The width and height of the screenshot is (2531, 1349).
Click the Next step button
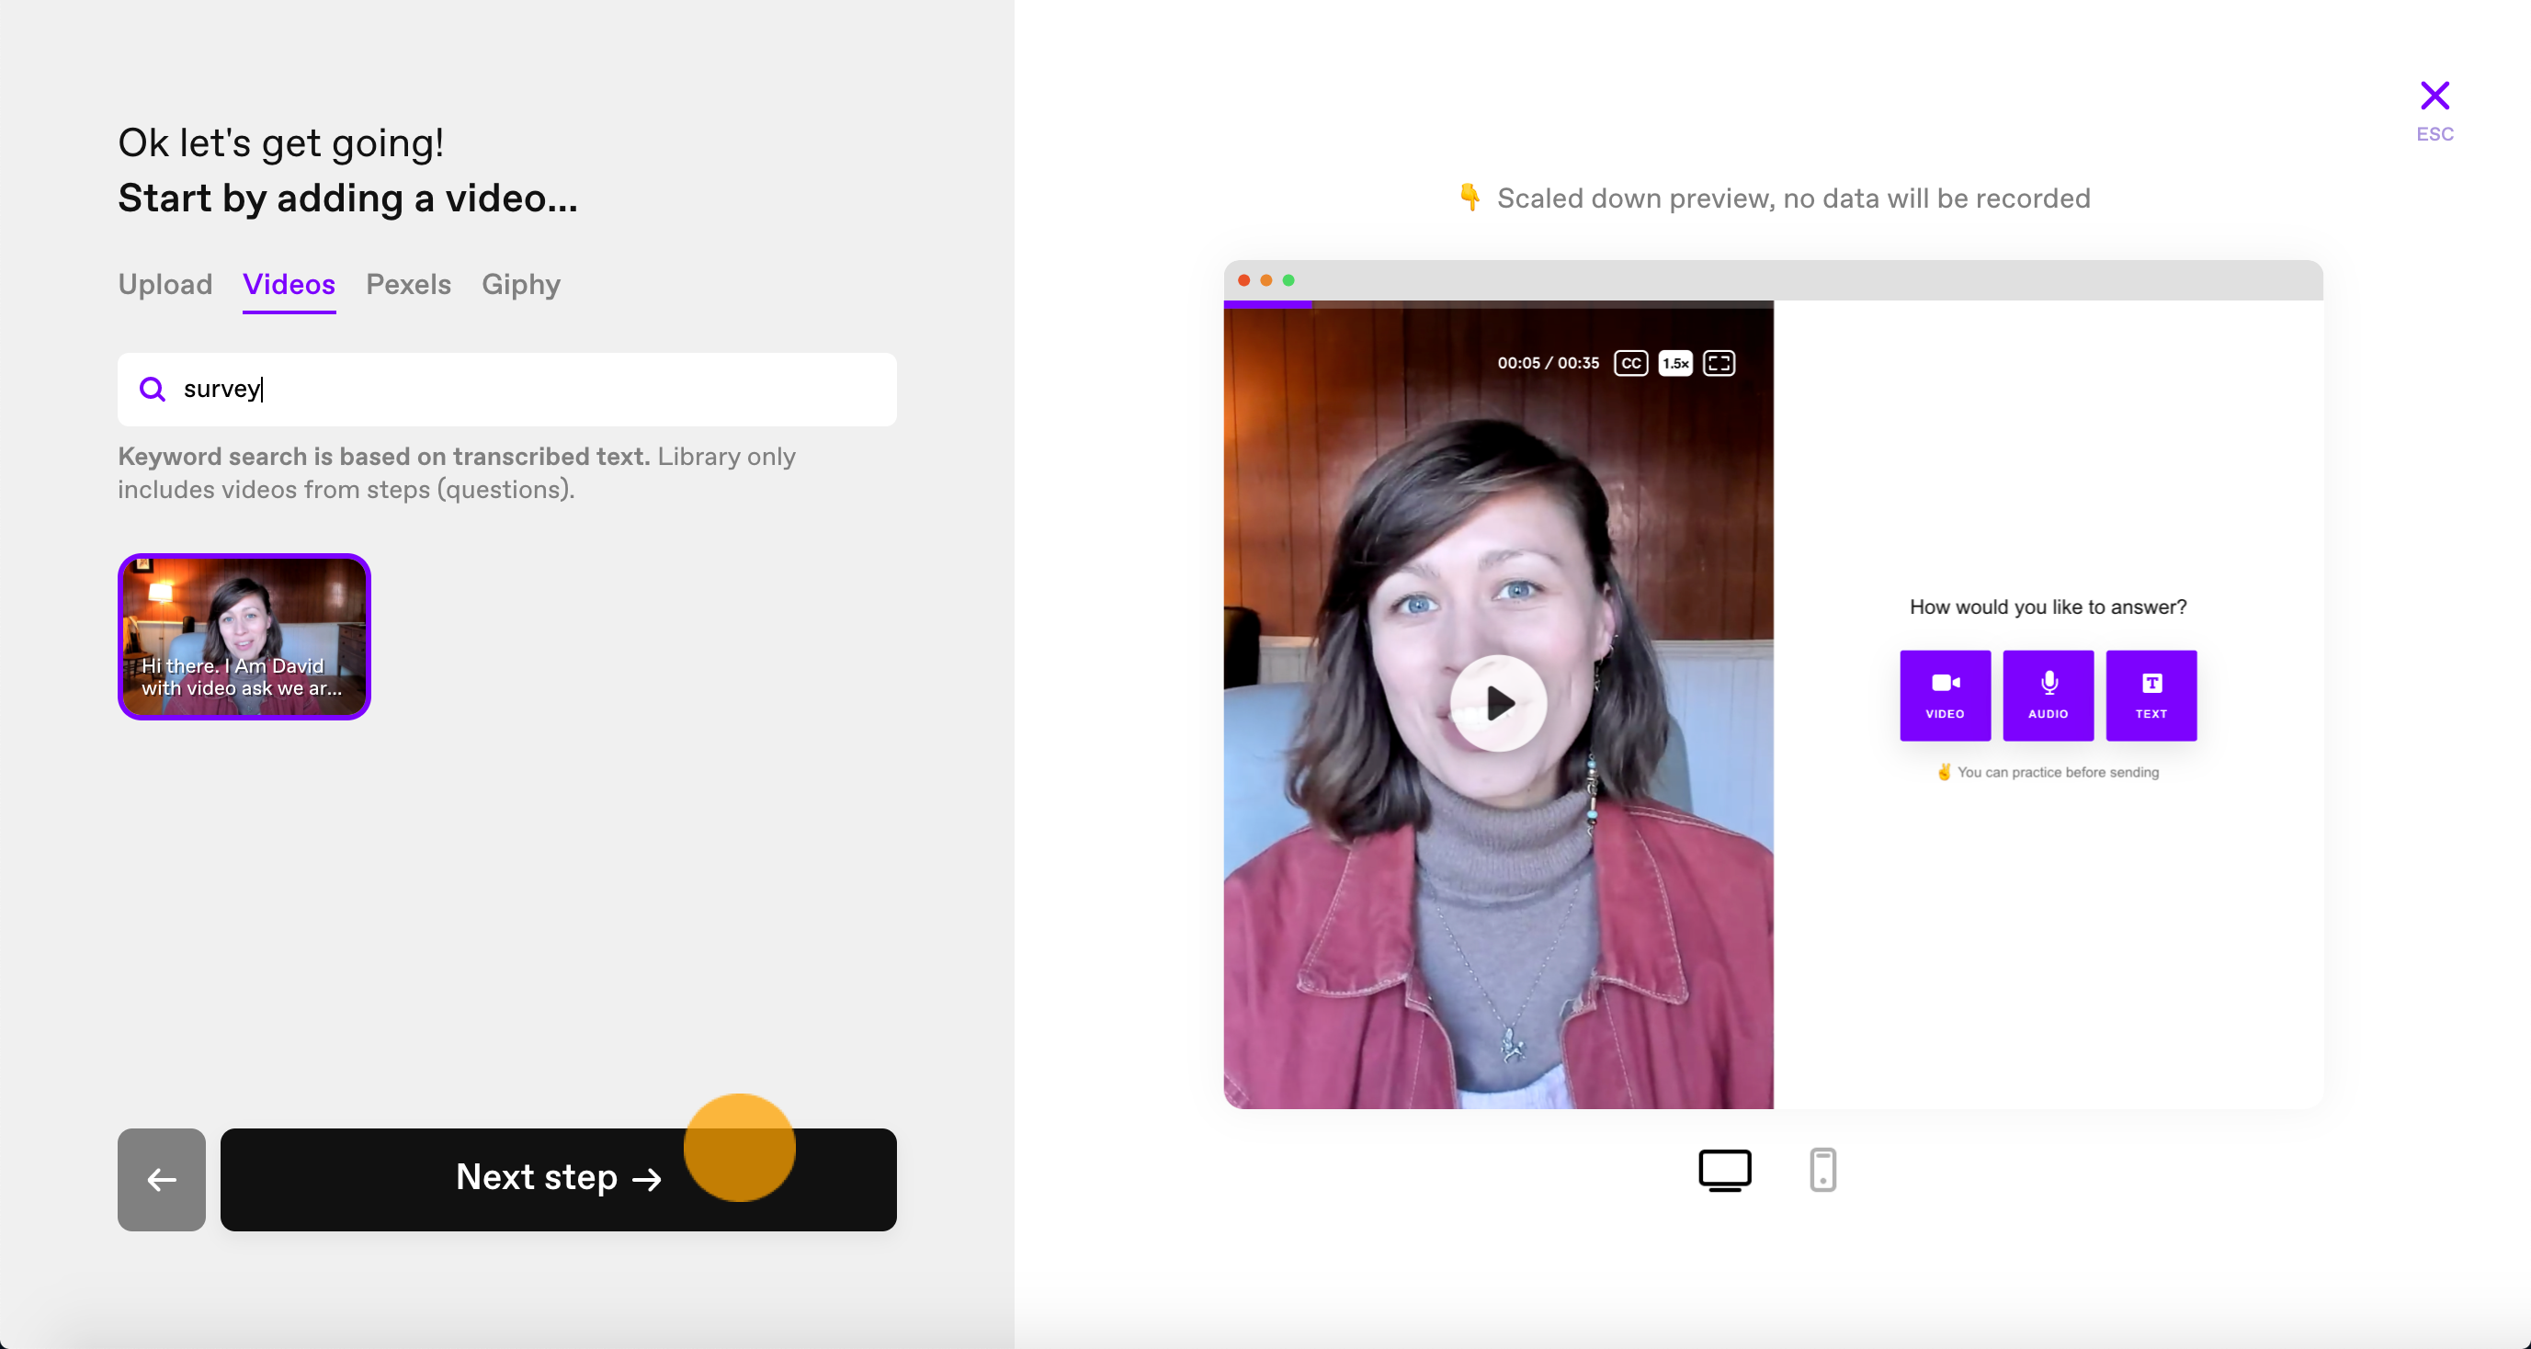tap(558, 1179)
